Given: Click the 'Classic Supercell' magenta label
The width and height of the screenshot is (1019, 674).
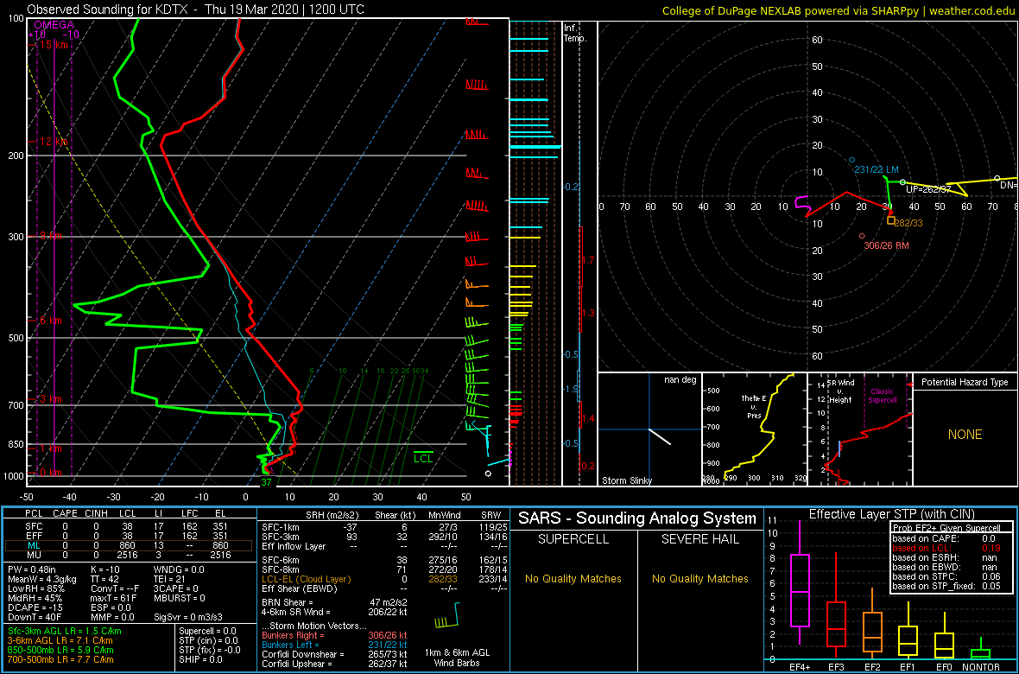Looking at the screenshot, I should (882, 396).
